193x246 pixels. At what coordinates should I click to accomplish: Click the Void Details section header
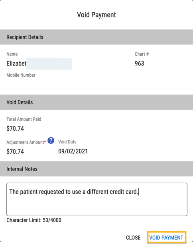click(x=96, y=102)
